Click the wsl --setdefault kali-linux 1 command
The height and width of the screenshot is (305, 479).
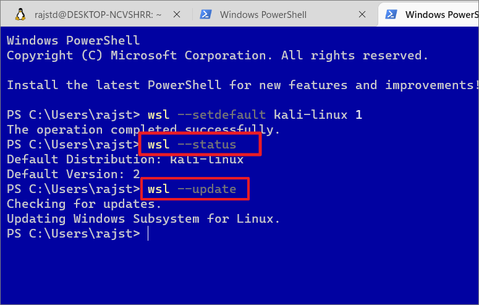pos(255,114)
